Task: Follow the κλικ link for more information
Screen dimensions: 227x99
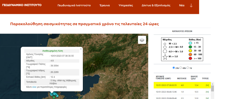Action: [34, 87]
